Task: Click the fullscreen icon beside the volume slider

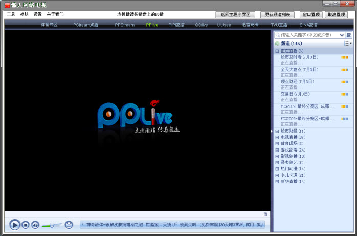Action: [69, 225]
